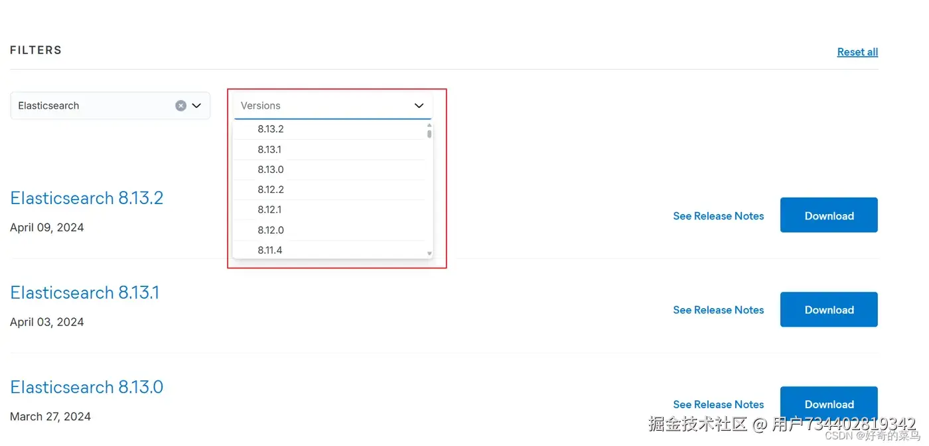This screenshot has width=929, height=446.
Task: Click the Versions filter input field
Action: point(332,105)
